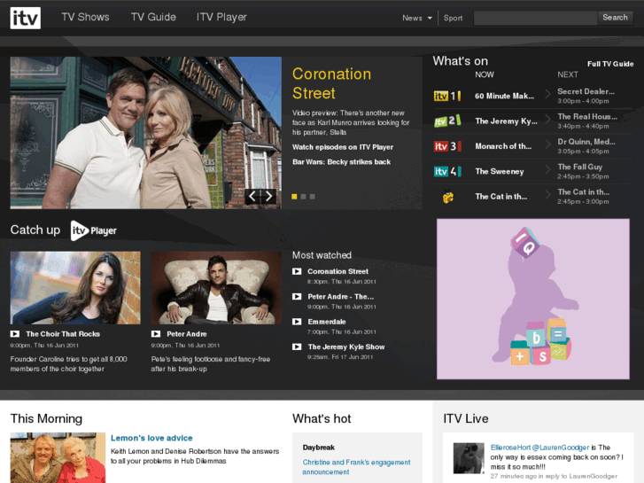644x483 pixels.
Task: Show next carousel slide arrow
Action: tap(268, 196)
